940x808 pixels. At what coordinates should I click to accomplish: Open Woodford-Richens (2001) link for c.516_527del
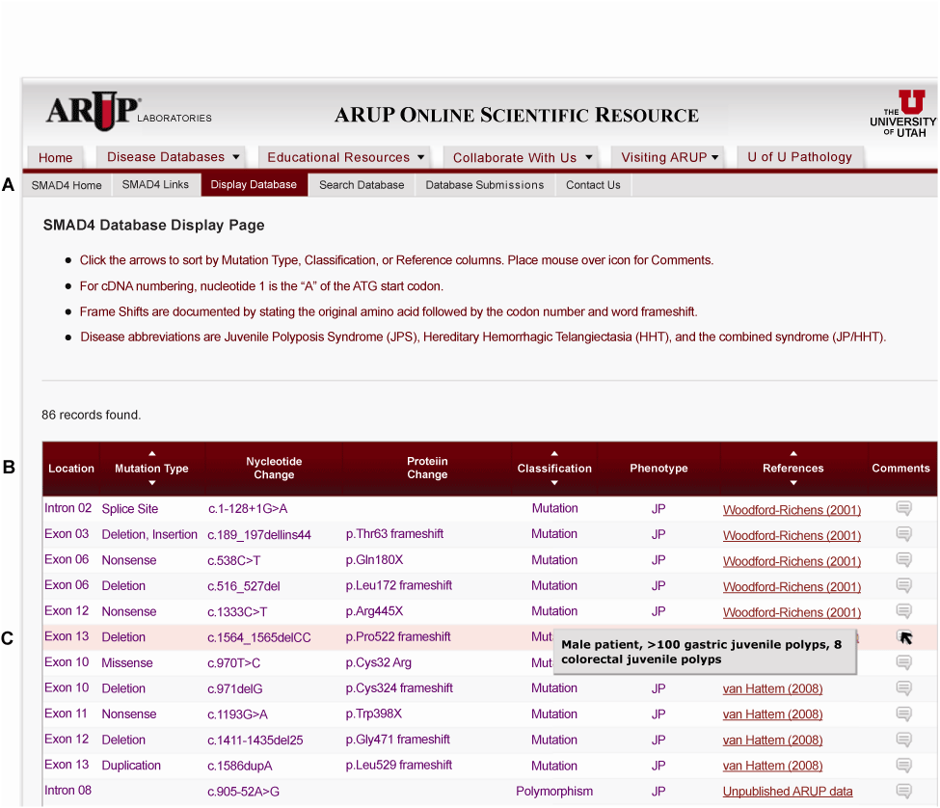pos(792,587)
